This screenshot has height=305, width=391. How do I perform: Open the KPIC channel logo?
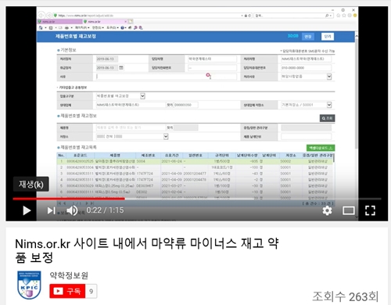29,285
